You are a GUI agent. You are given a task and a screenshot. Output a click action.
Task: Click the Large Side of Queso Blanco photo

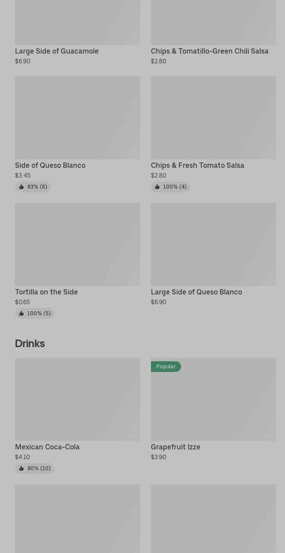213,244
